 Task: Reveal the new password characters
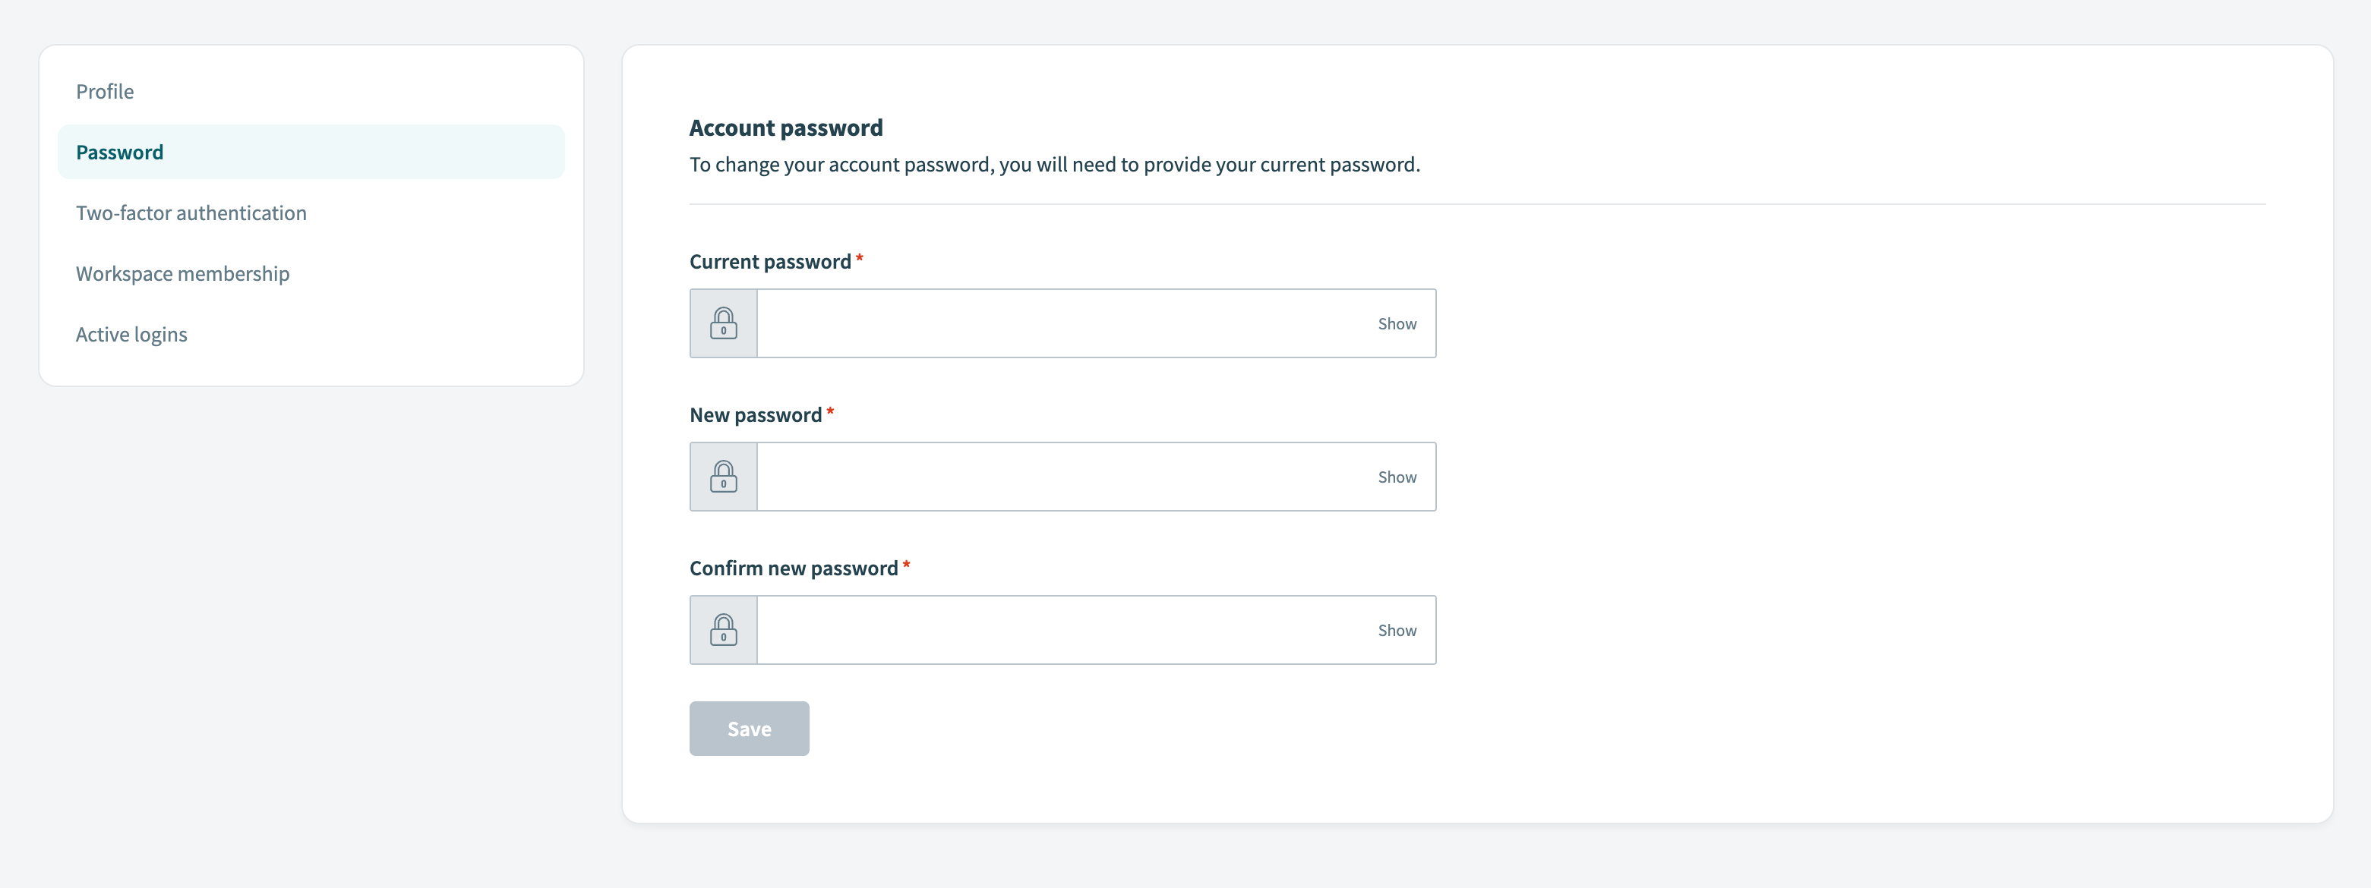pyautogui.click(x=1397, y=476)
